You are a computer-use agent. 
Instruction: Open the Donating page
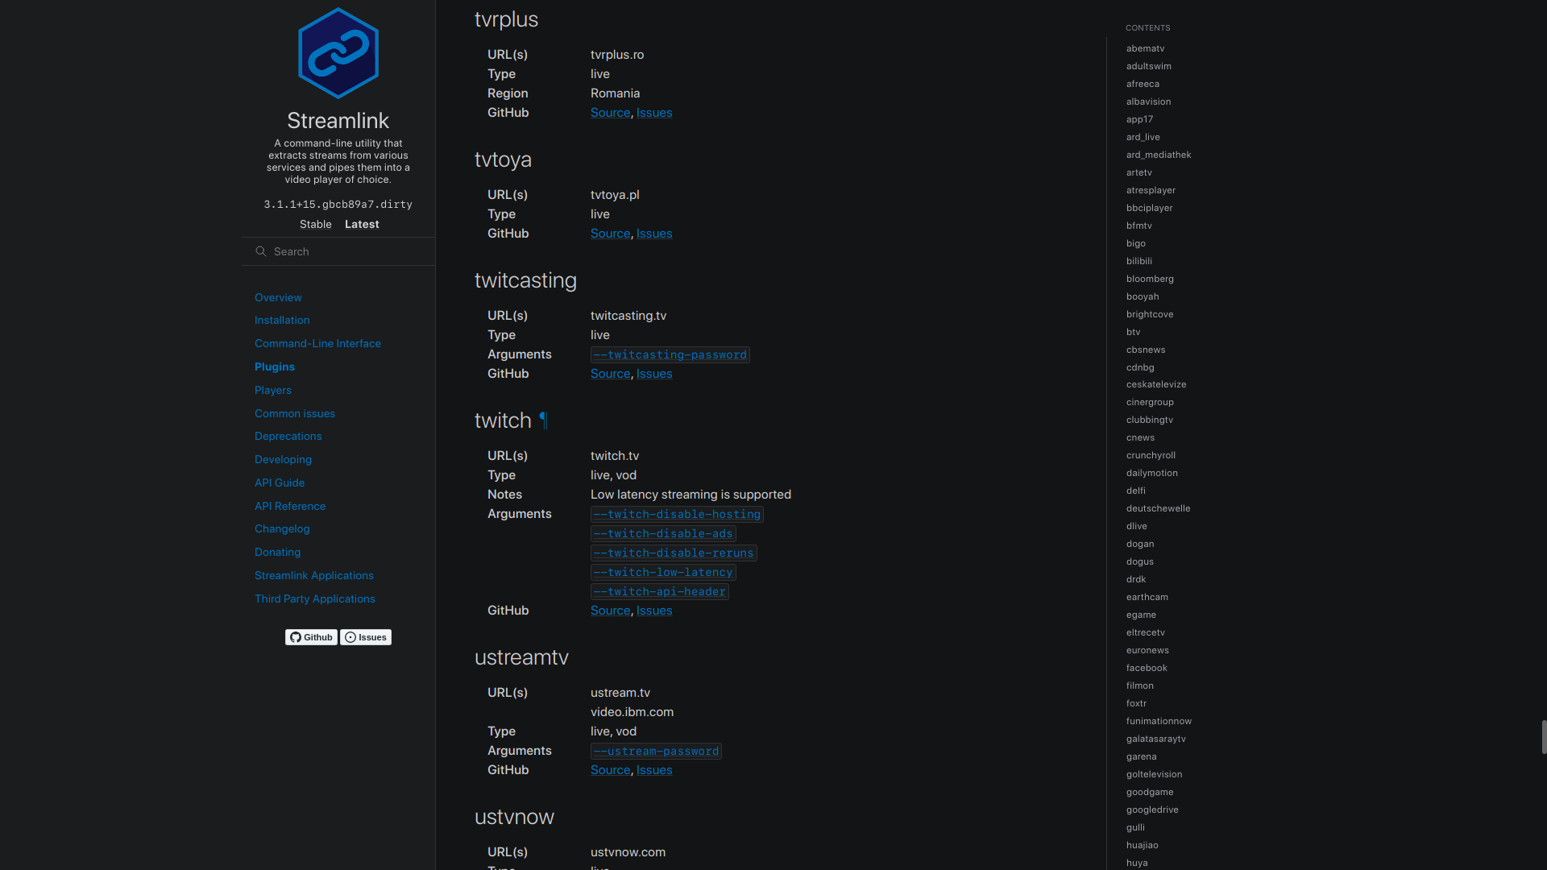(x=277, y=552)
